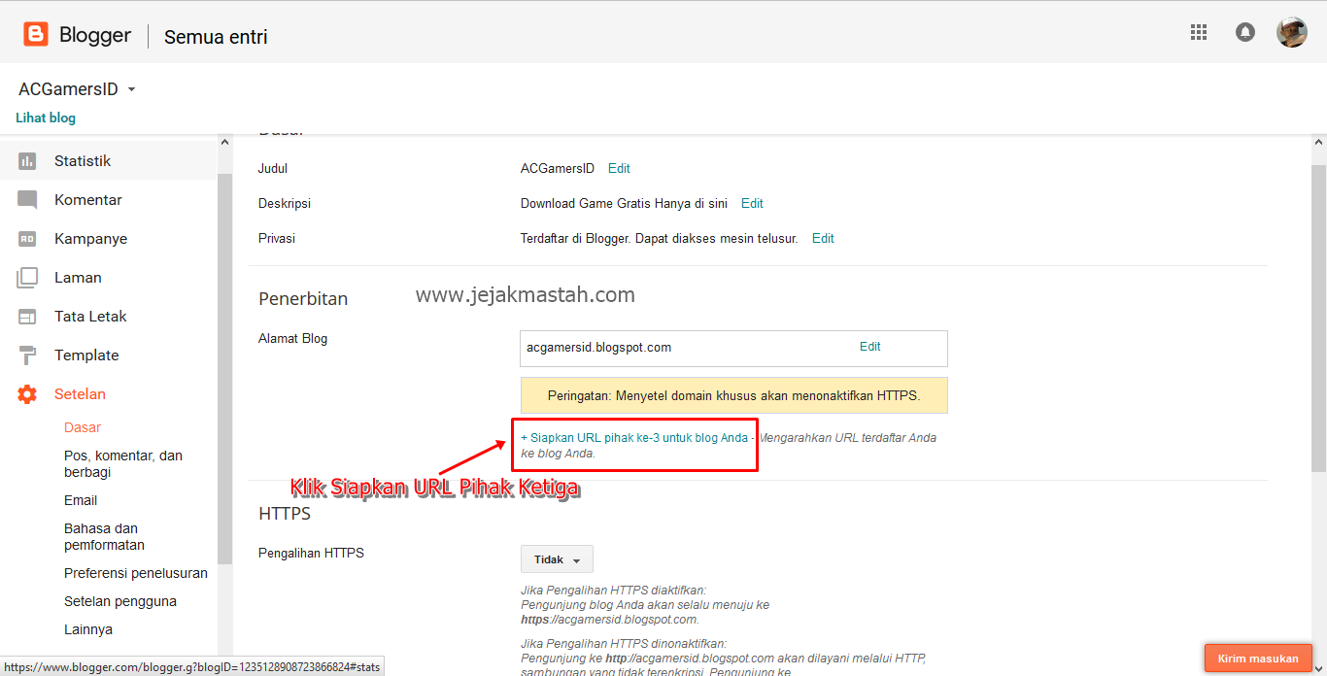The height and width of the screenshot is (676, 1327).
Task: Click the blog description text Download Game Gratis
Action: [x=625, y=203]
